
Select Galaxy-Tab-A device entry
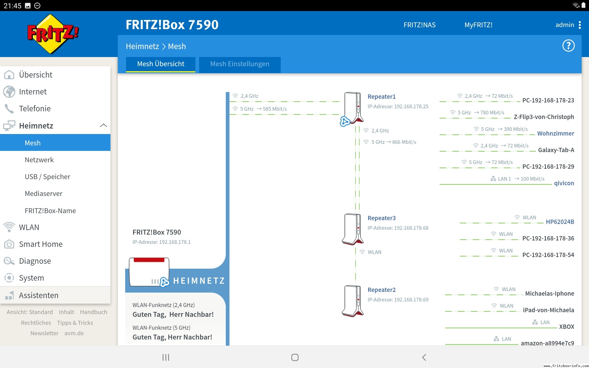[556, 150]
